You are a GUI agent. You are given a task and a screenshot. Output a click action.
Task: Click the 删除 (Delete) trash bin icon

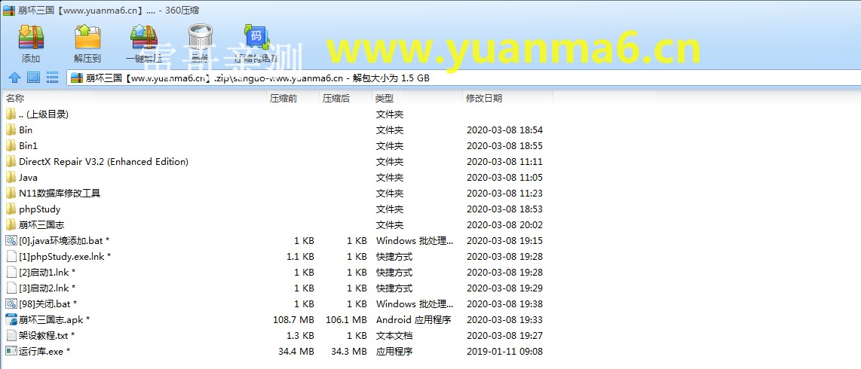click(200, 38)
